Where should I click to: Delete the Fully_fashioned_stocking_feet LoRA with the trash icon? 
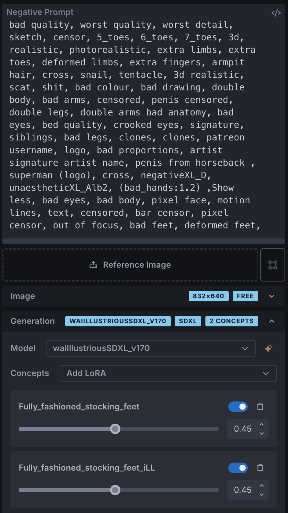tap(260, 406)
